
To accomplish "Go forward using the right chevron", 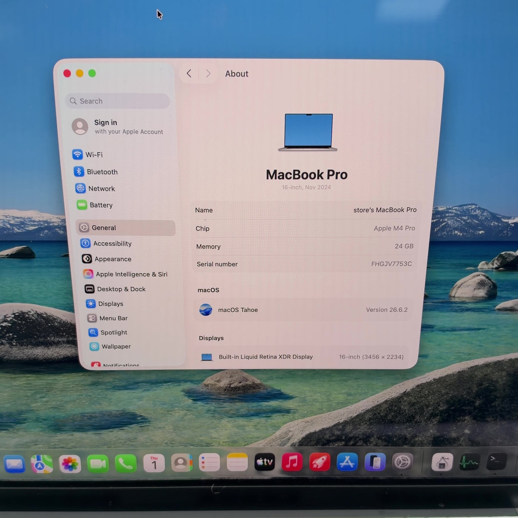I will [208, 73].
